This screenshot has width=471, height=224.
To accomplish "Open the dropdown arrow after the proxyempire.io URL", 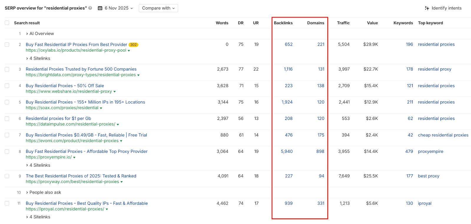I will [74, 158].
